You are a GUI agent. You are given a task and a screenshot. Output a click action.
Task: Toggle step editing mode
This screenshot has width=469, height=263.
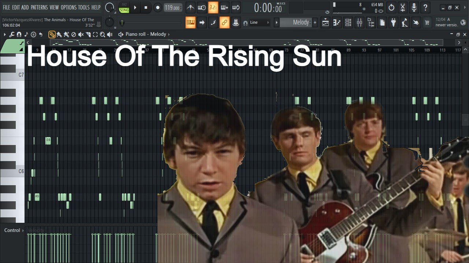213,22
